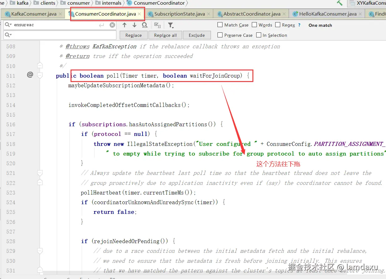
Task: Close the KafkaConsumer.java tab
Action: point(60,14)
